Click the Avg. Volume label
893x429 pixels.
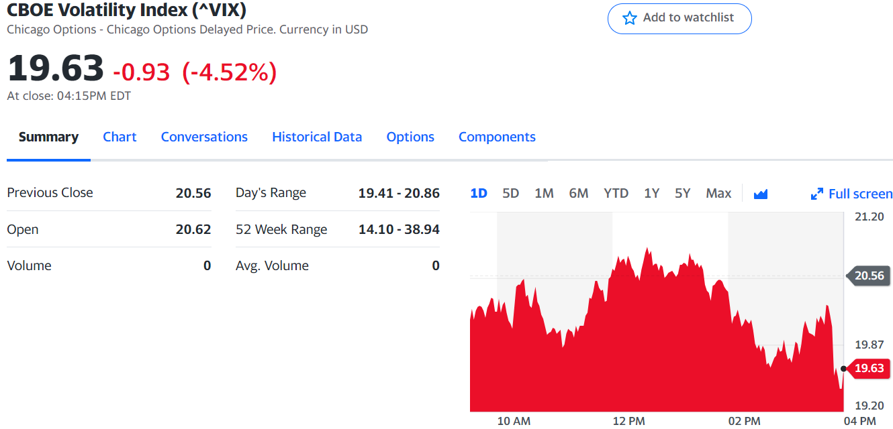(273, 265)
